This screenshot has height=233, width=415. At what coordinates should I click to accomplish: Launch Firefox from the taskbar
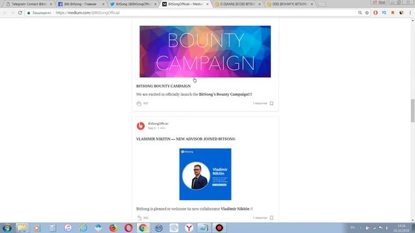[x=113, y=228]
